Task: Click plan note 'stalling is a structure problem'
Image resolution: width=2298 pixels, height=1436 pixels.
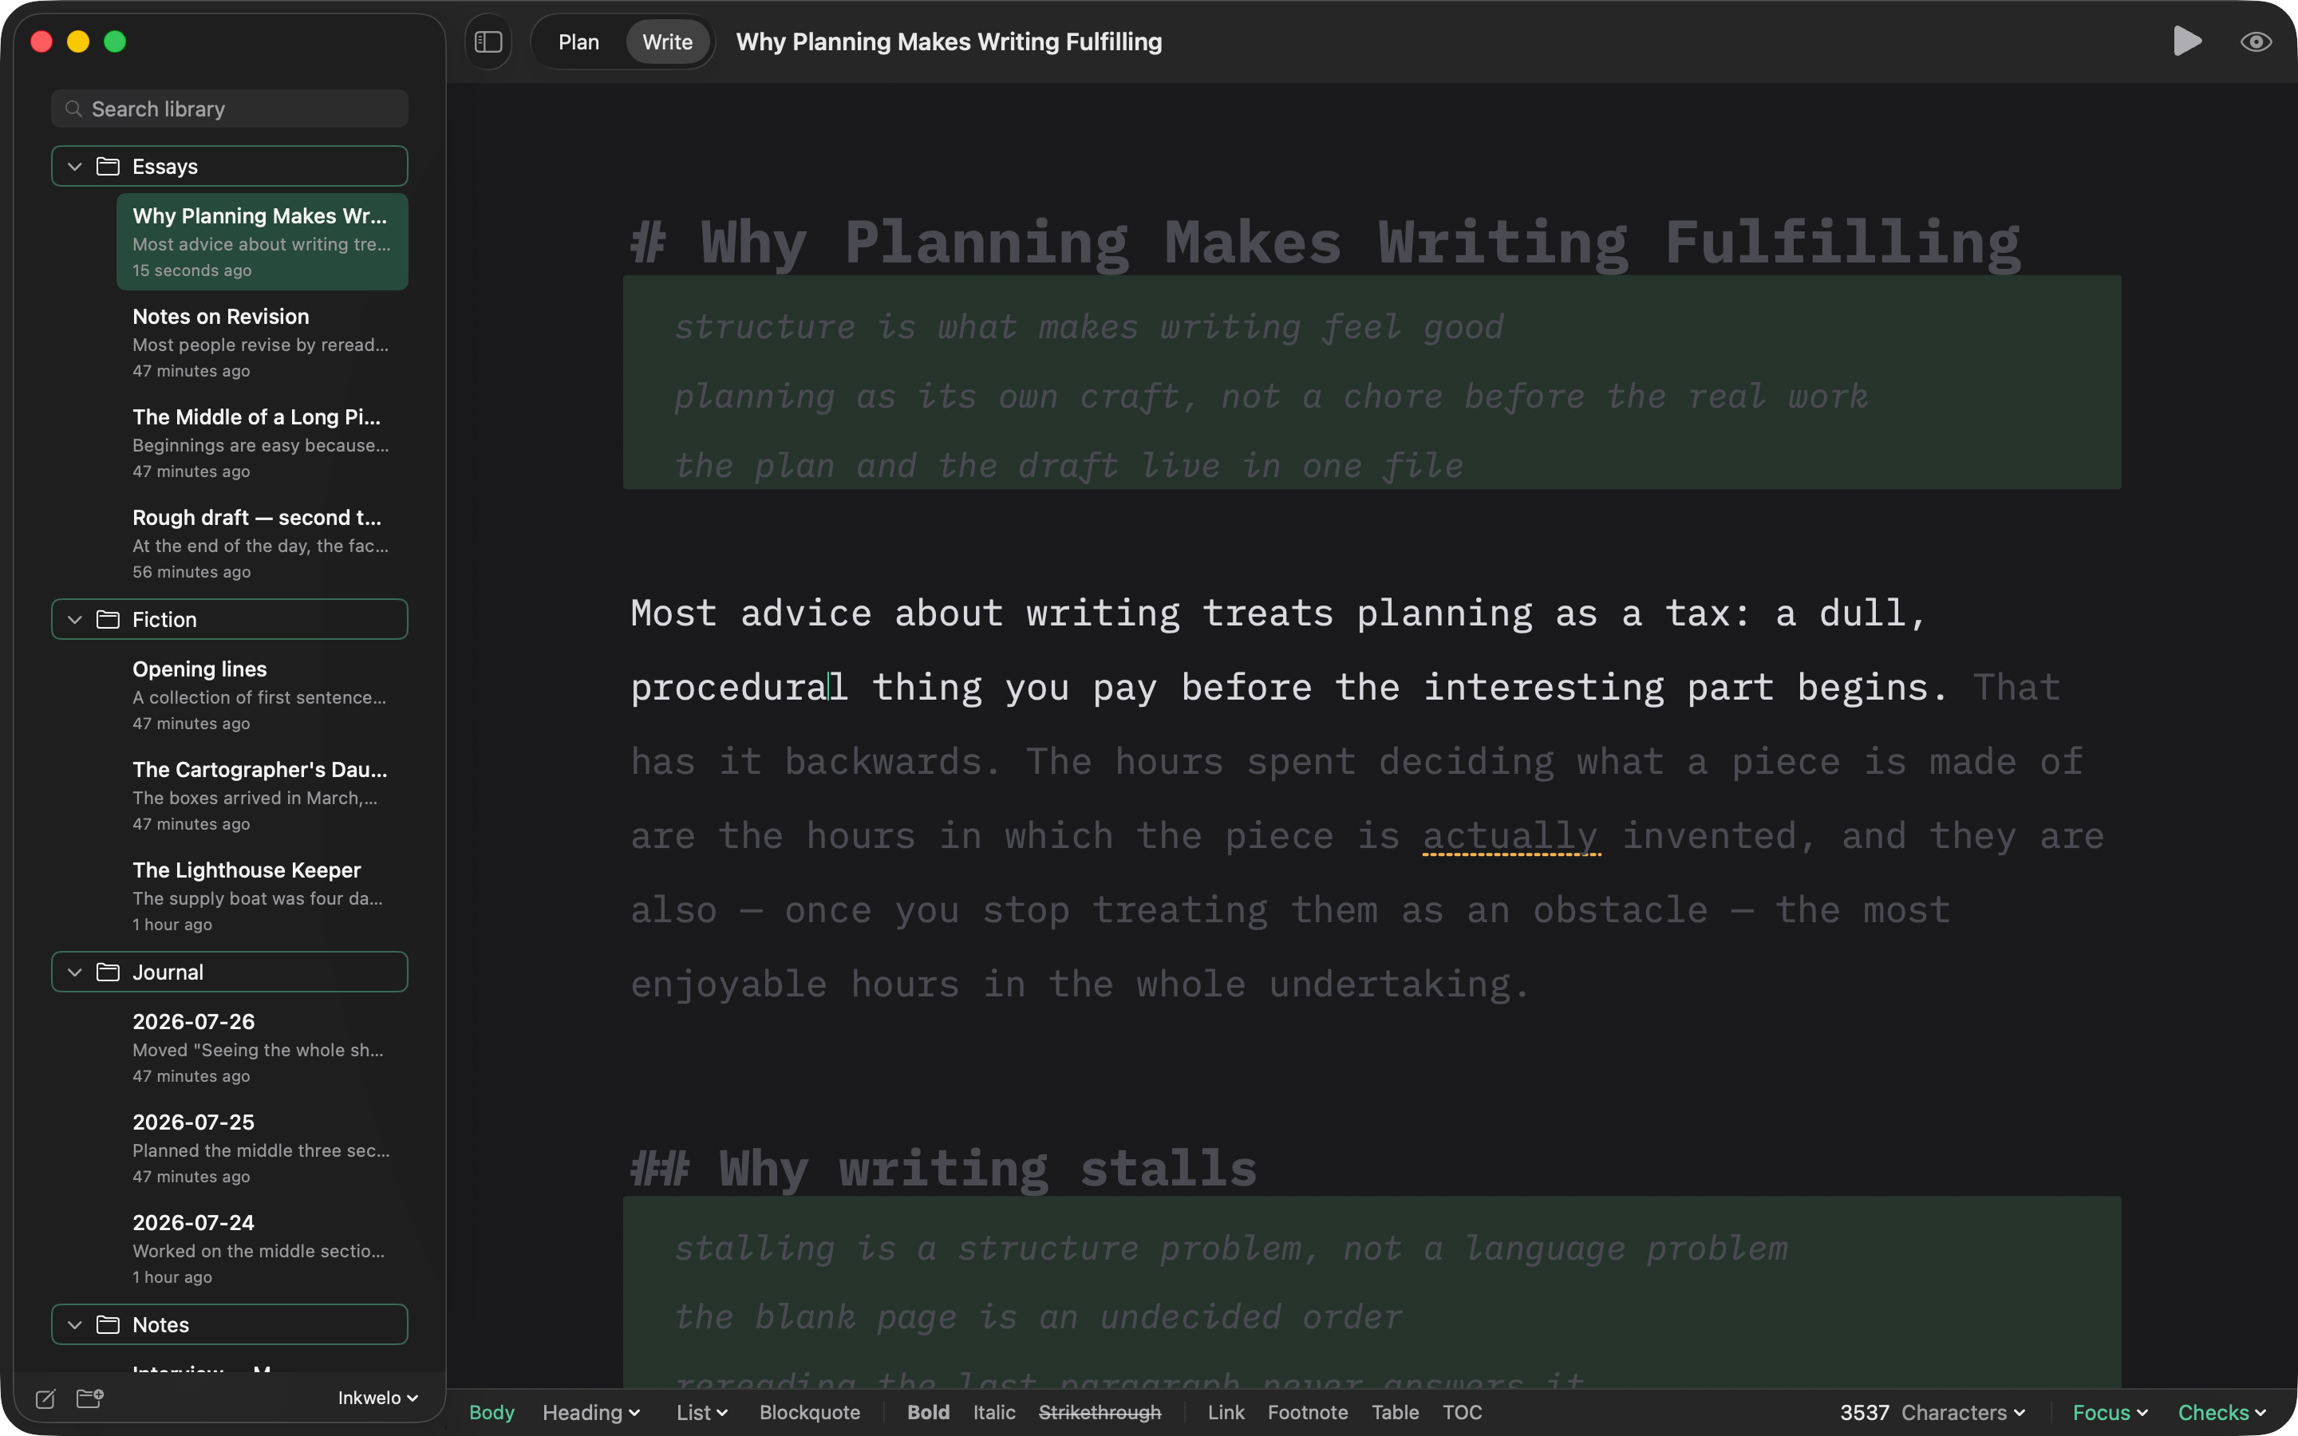Action: 1232,1248
